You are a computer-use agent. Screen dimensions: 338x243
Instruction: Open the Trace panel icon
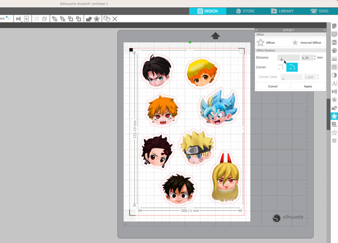(334, 124)
